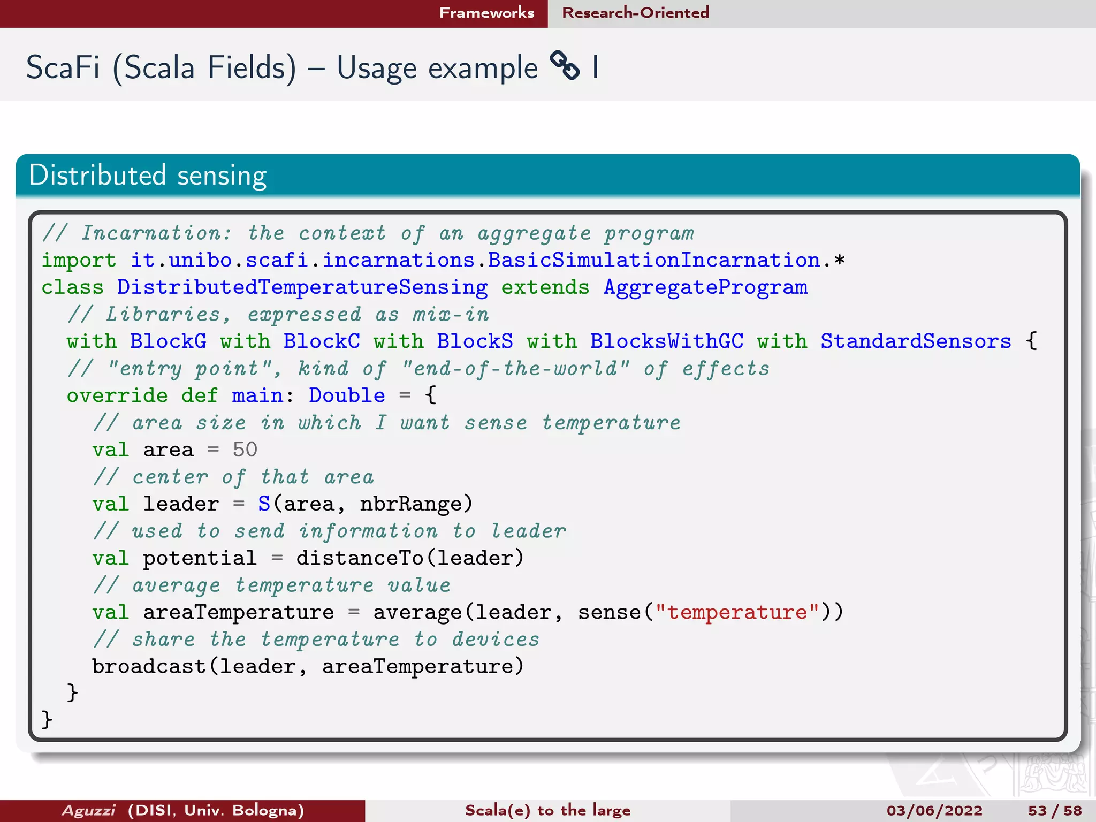Viewport: 1096px width, 822px height.
Task: Click comment 'share the temperature to devices'
Action: click(x=316, y=640)
